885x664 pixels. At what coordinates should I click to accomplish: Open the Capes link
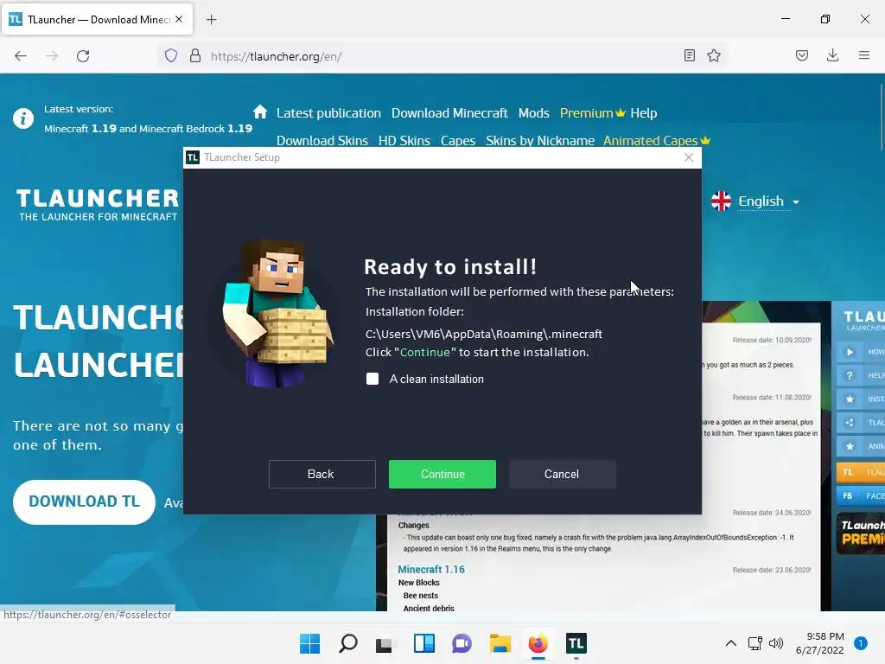458,141
